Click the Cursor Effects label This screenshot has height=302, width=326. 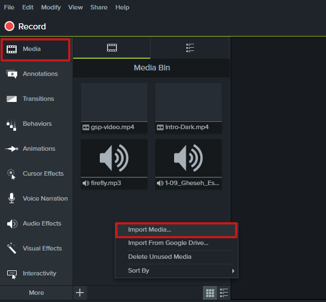43,174
